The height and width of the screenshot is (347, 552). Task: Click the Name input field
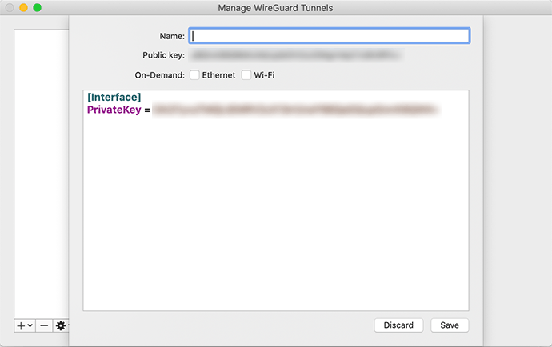click(x=329, y=36)
